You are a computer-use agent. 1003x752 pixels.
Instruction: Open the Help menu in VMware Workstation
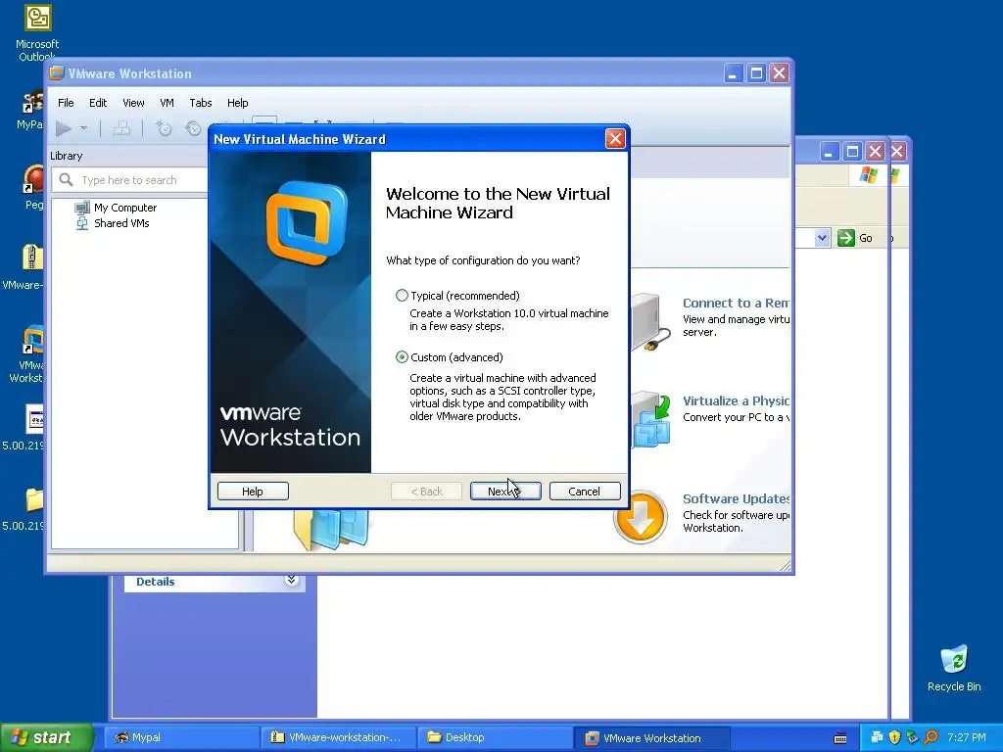(x=237, y=103)
